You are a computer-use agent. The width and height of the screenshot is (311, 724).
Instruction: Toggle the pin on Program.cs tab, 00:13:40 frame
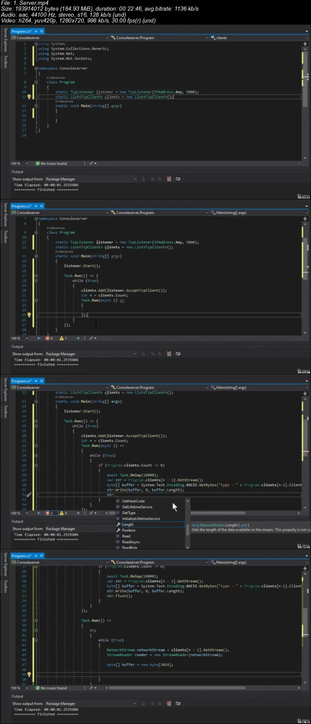[x=36, y=381]
